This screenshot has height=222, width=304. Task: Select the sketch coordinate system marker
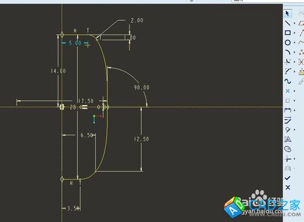[x=97, y=119]
